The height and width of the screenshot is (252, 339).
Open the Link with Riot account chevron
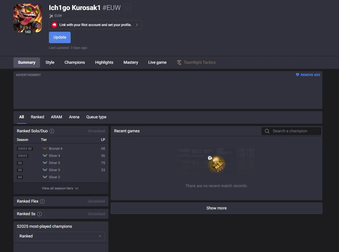tap(137, 25)
